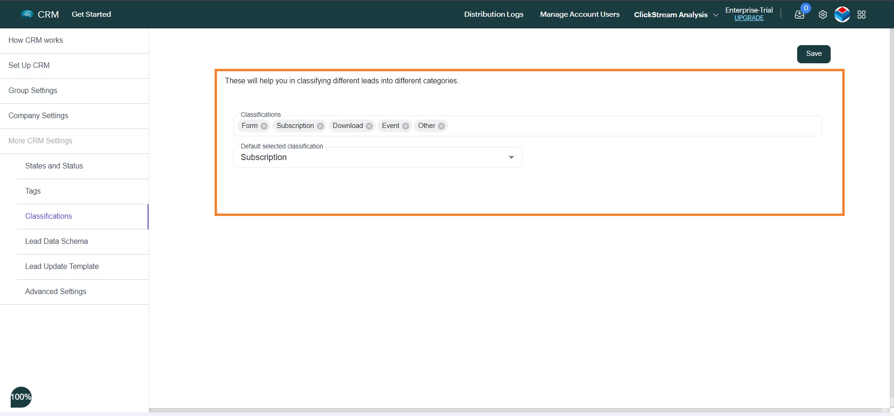Select Classifications in sidebar
The width and height of the screenshot is (894, 416).
tap(82, 216)
